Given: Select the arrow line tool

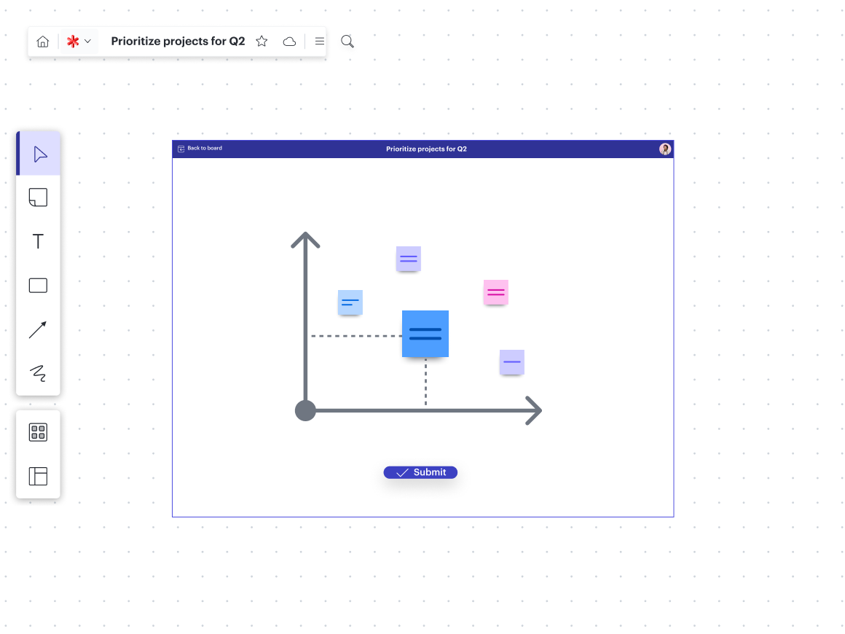Looking at the screenshot, I should coord(38,329).
